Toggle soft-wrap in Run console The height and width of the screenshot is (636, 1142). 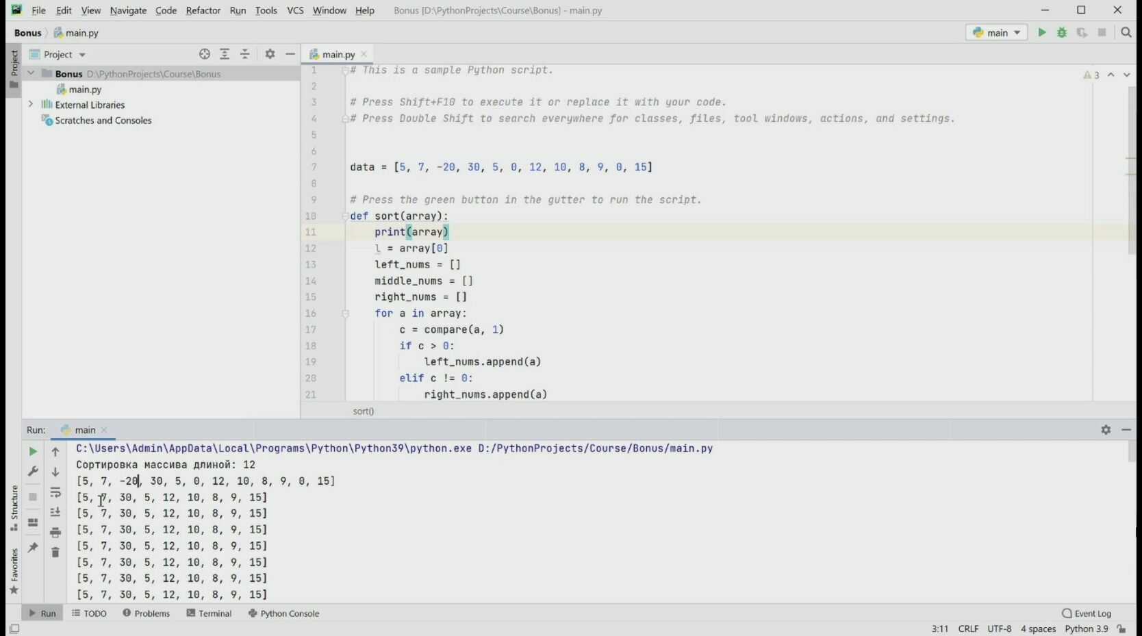55,493
